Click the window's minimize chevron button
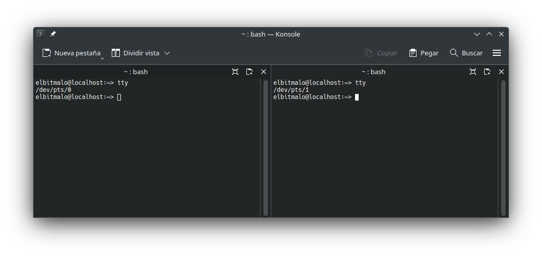The width and height of the screenshot is (542, 257). [476, 34]
